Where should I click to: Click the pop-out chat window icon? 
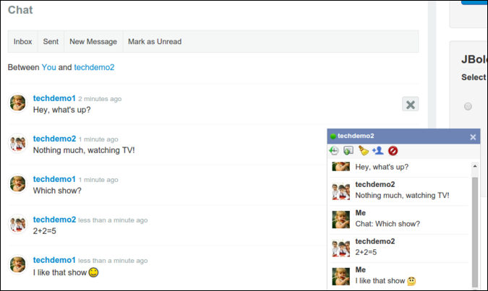(x=348, y=151)
